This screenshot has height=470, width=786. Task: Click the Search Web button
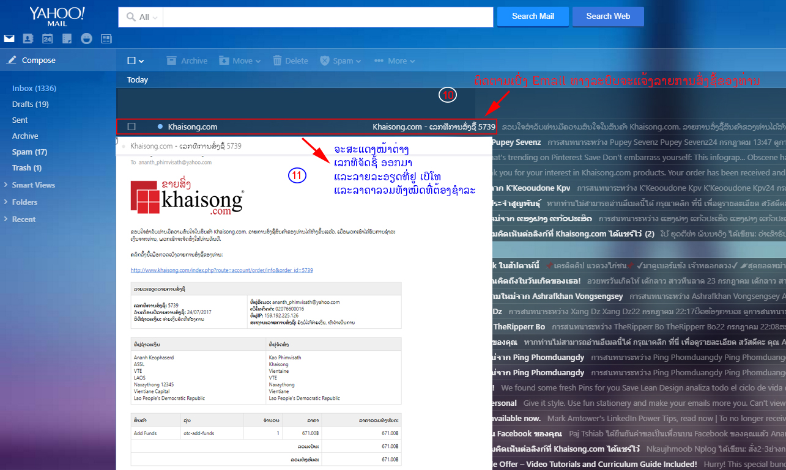[608, 17]
